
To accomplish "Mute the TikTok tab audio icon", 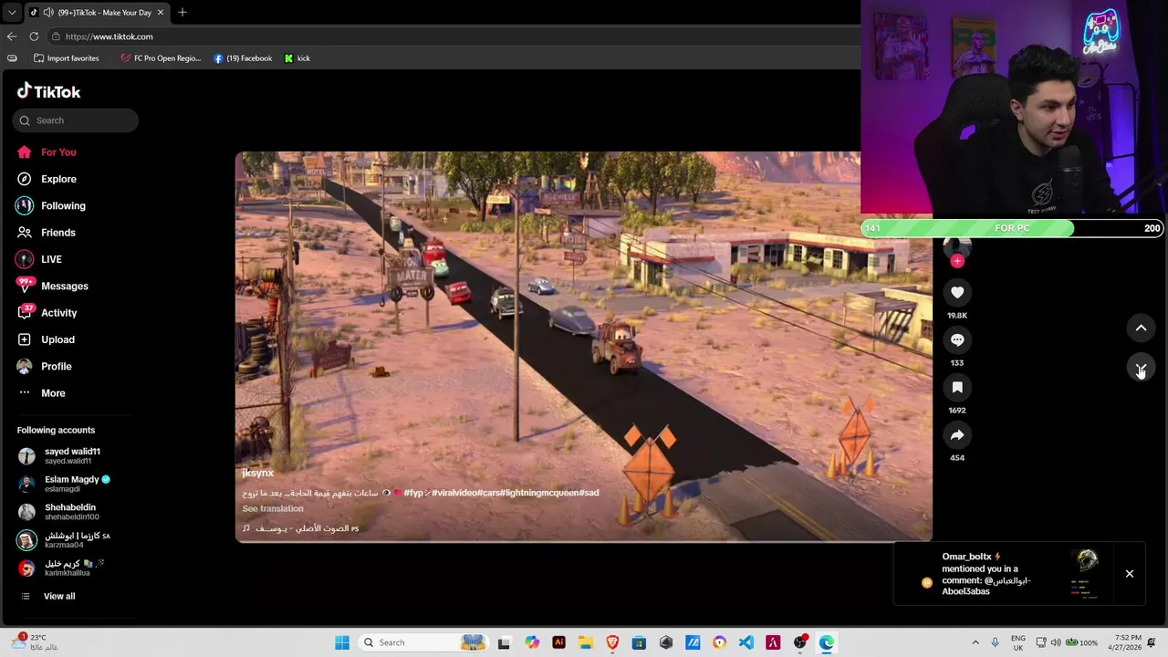I will [x=47, y=13].
